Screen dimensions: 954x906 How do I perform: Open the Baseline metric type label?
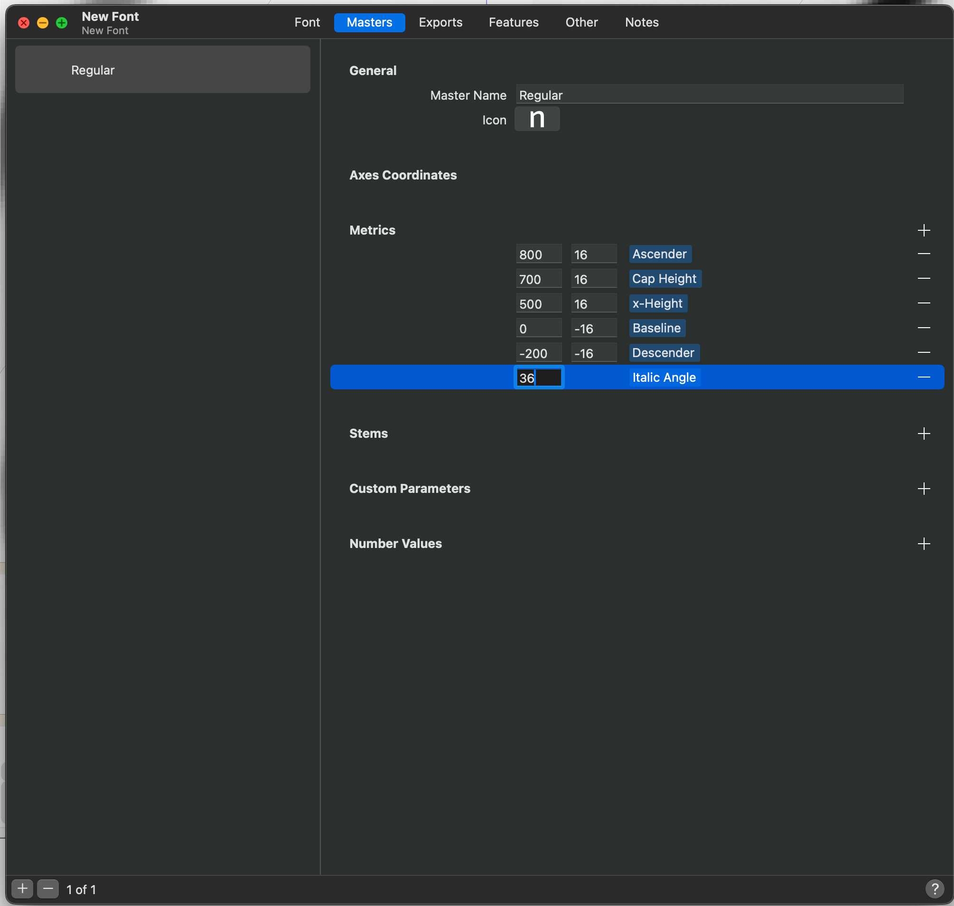tap(657, 328)
